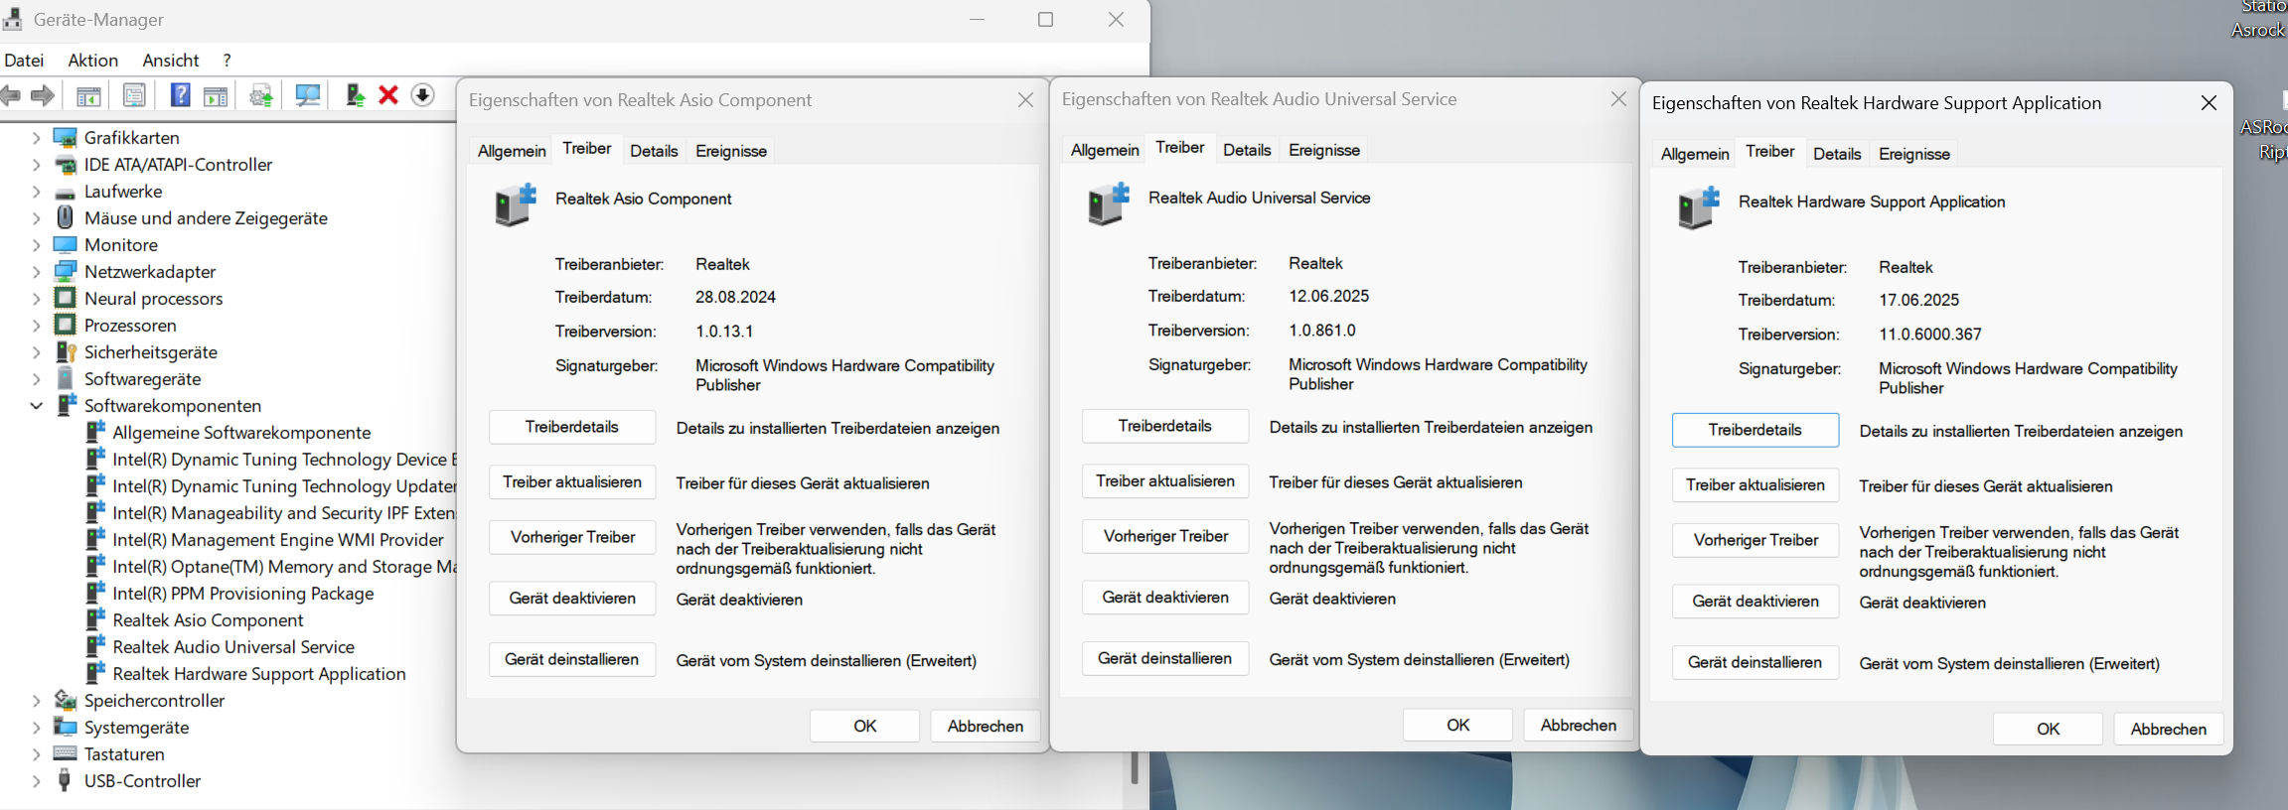This screenshot has height=810, width=2288.
Task: Select Intel(R) PPM Provisioning Package item
Action: (x=243, y=593)
